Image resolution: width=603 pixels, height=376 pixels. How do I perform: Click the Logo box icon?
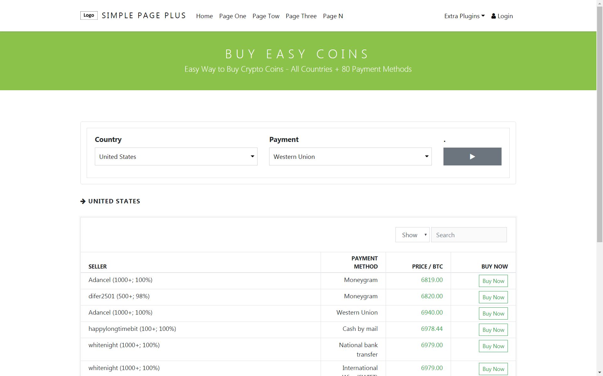click(x=89, y=15)
